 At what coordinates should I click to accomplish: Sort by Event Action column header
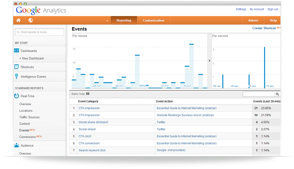pos(164,101)
